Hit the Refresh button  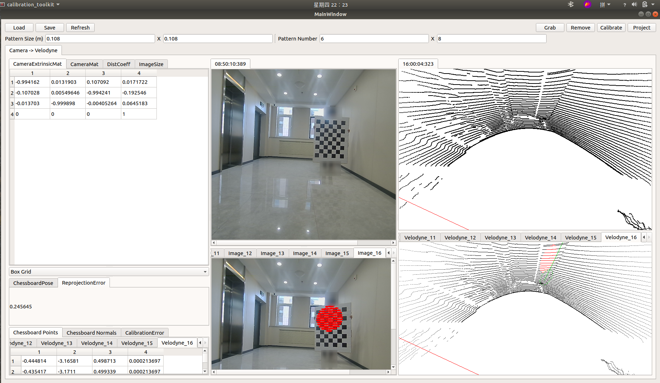click(x=80, y=28)
